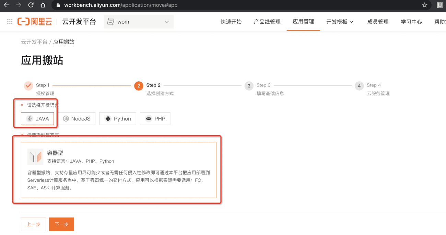Click the browser back arrow
The height and width of the screenshot is (235, 446).
(x=7, y=5)
